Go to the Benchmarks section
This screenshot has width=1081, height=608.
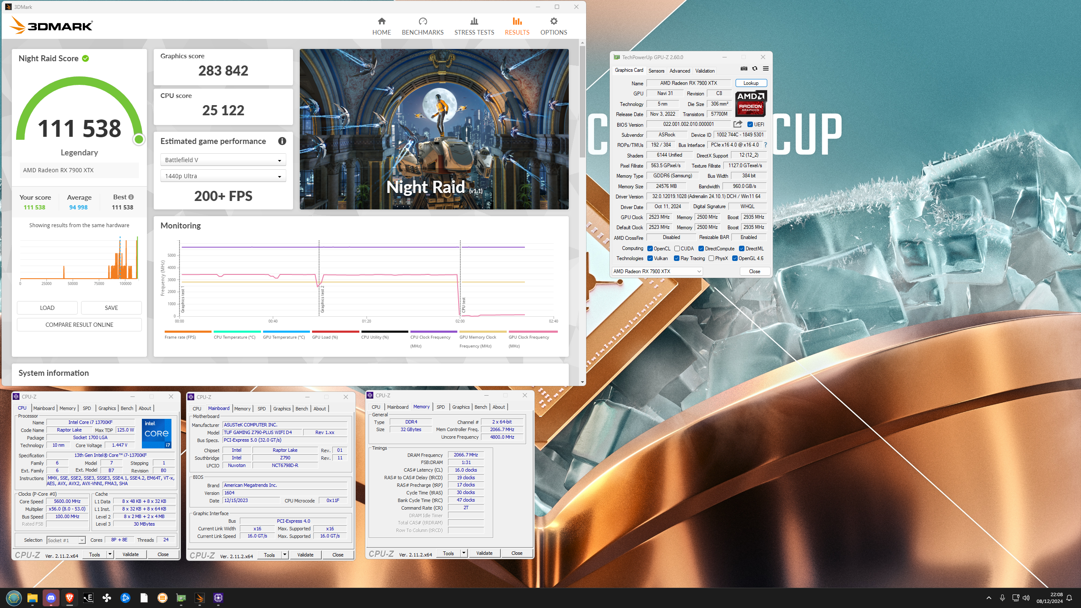[x=423, y=26]
